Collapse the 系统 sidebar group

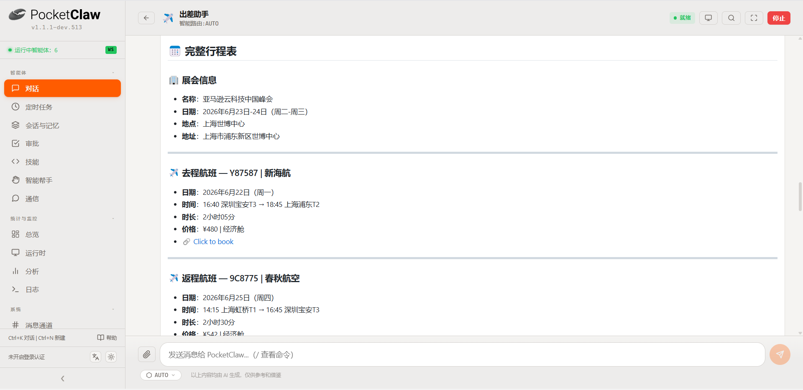[x=113, y=309]
